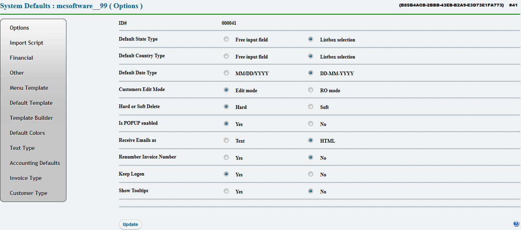The height and width of the screenshot is (230, 521).
Task: Click the #41 record number in header
Action: pyautogui.click(x=513, y=5)
